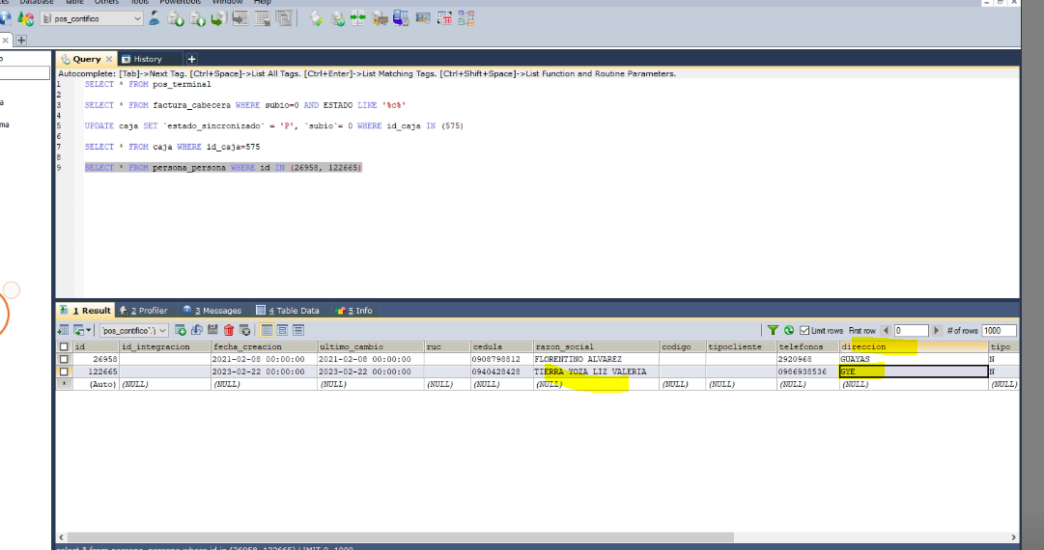
Task: Click the scheduled backup icon with clock
Action: click(401, 18)
